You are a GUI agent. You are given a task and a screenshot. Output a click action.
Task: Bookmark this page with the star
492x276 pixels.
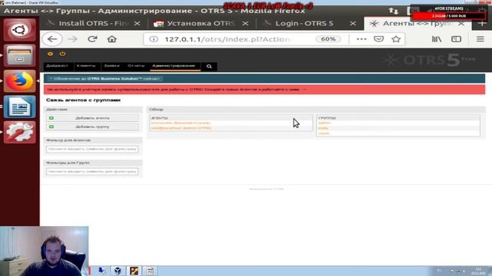[x=396, y=39]
